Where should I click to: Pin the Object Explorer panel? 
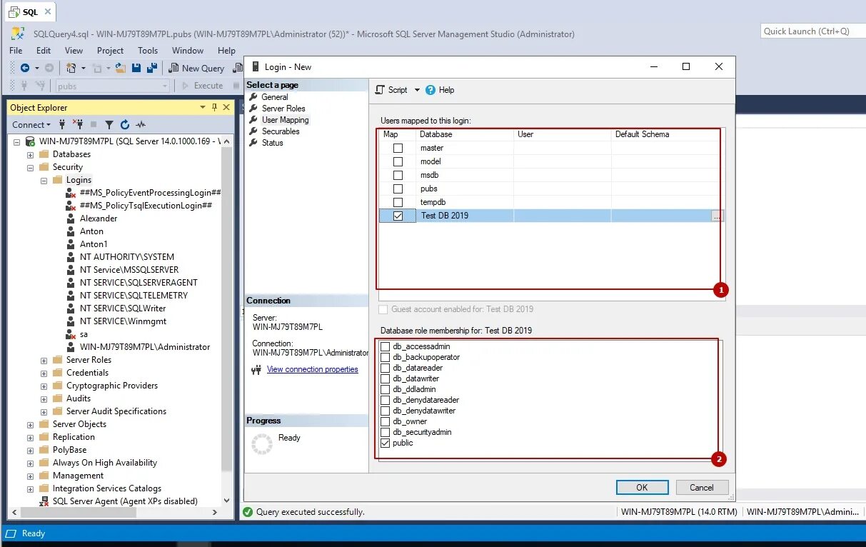[x=214, y=107]
